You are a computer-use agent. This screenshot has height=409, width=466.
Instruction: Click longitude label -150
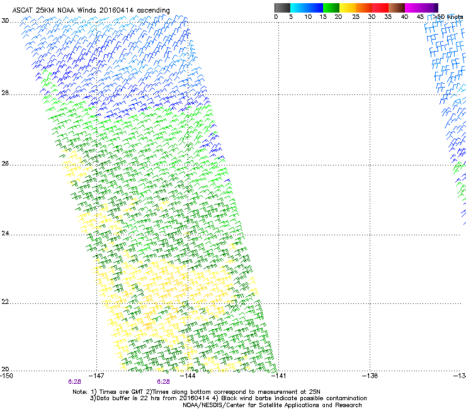[6, 376]
